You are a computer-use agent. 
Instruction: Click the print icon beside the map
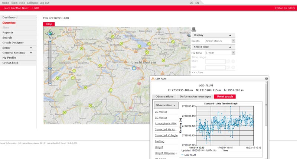click(x=194, y=30)
